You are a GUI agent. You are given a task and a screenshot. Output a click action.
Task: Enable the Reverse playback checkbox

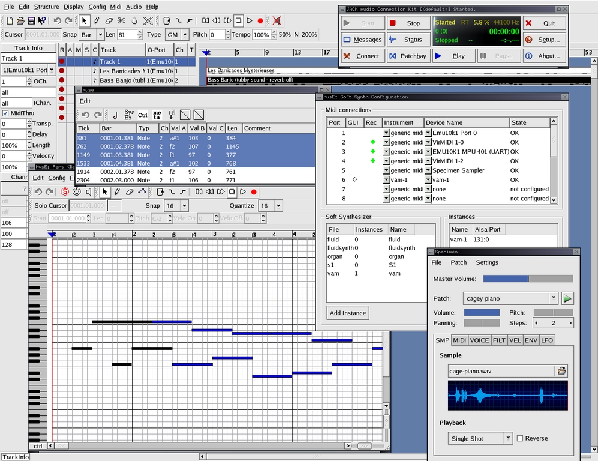[520, 438]
